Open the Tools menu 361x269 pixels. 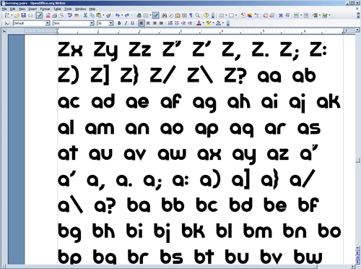pyautogui.click(x=68, y=9)
